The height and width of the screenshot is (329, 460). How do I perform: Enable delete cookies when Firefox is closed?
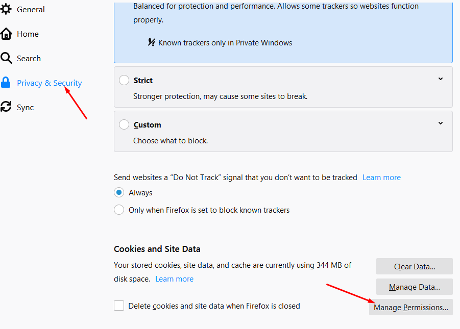pos(119,306)
